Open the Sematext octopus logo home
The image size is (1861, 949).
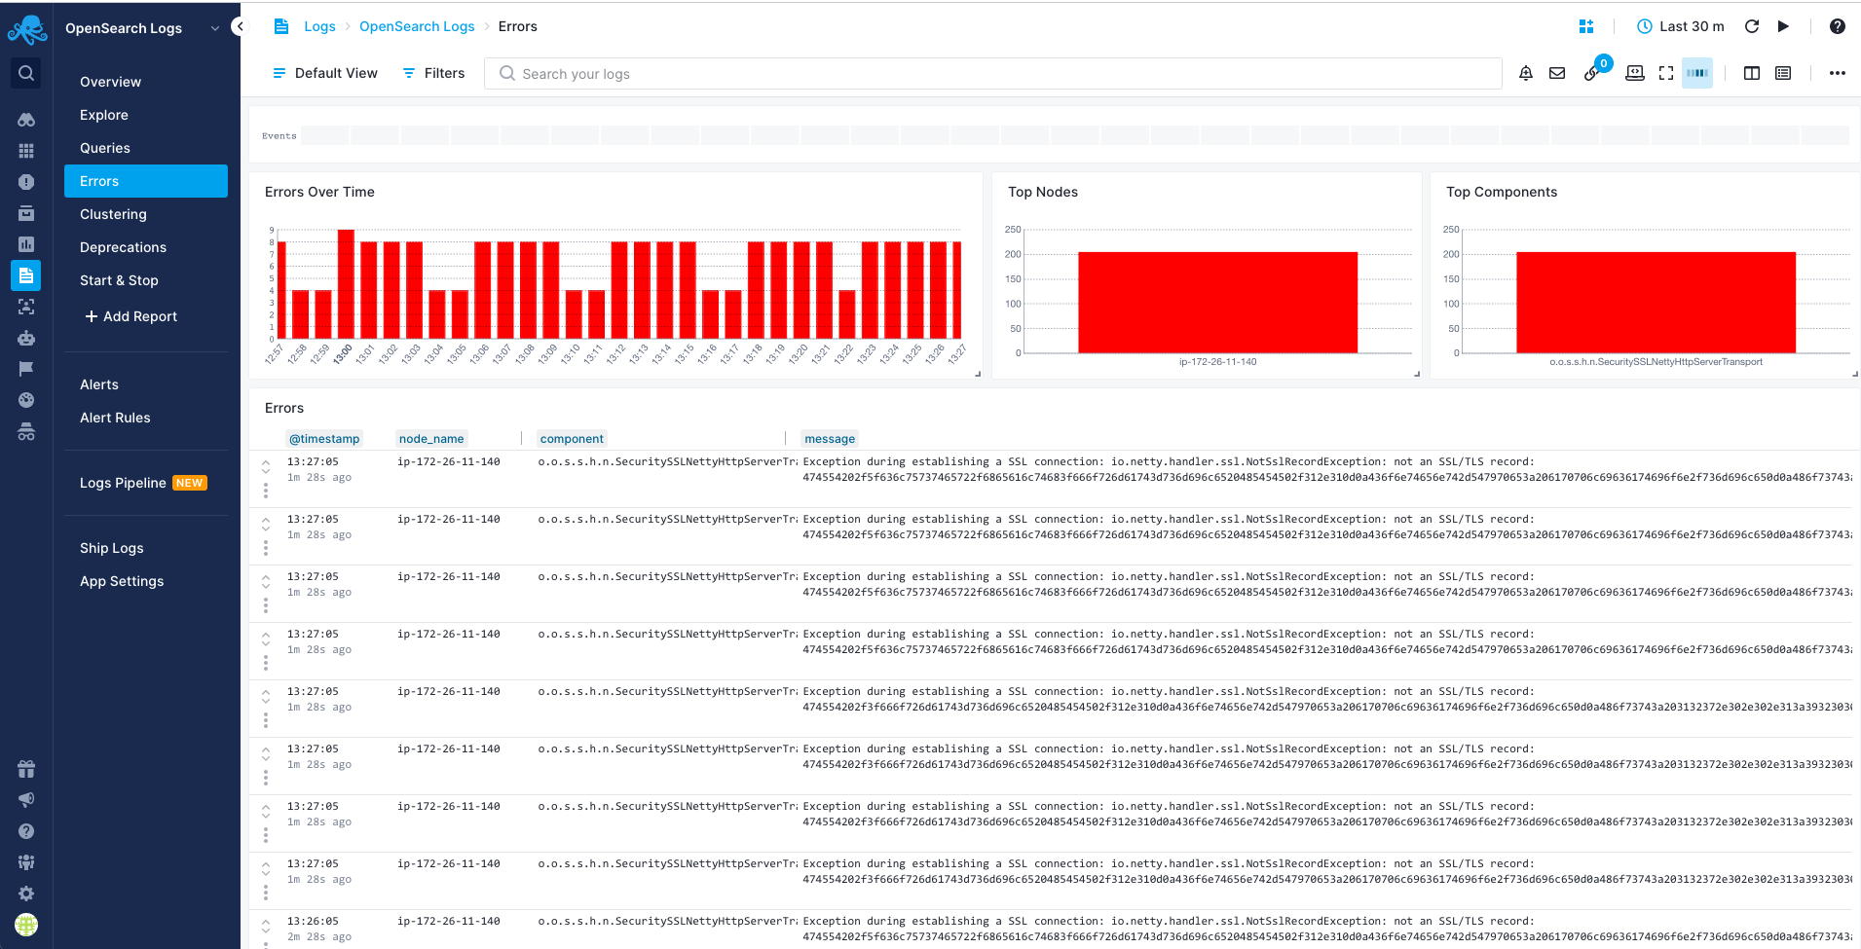27,29
